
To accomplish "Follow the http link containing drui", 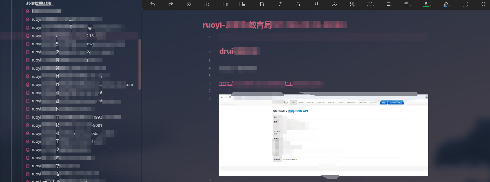I will (271, 83).
